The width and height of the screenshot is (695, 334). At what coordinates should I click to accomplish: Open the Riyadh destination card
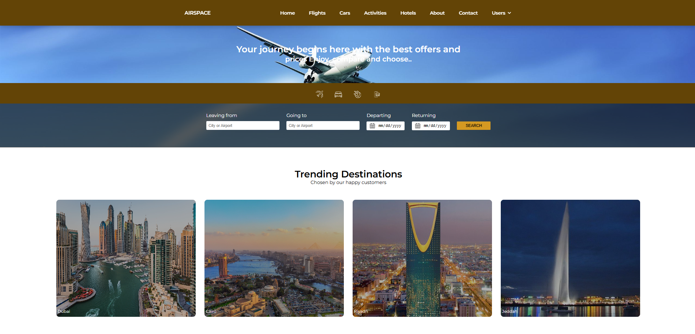[422, 258]
